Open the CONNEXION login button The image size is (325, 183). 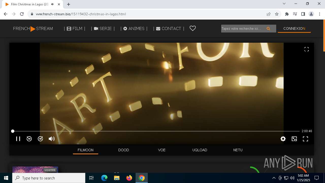tap(294, 28)
